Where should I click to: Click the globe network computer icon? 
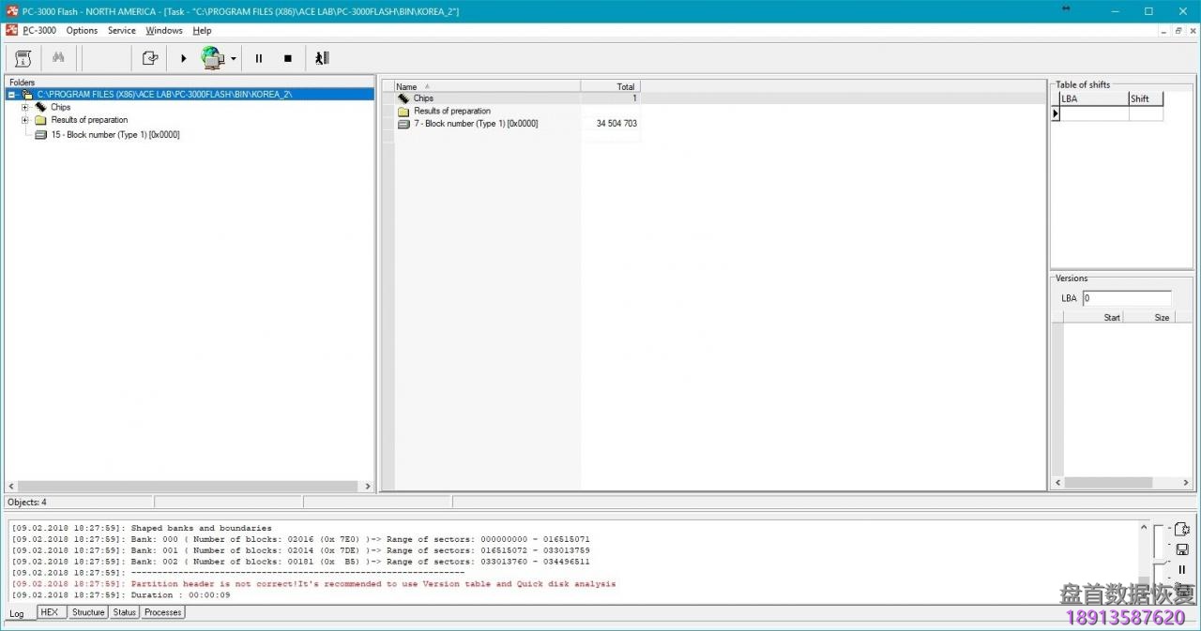point(213,58)
